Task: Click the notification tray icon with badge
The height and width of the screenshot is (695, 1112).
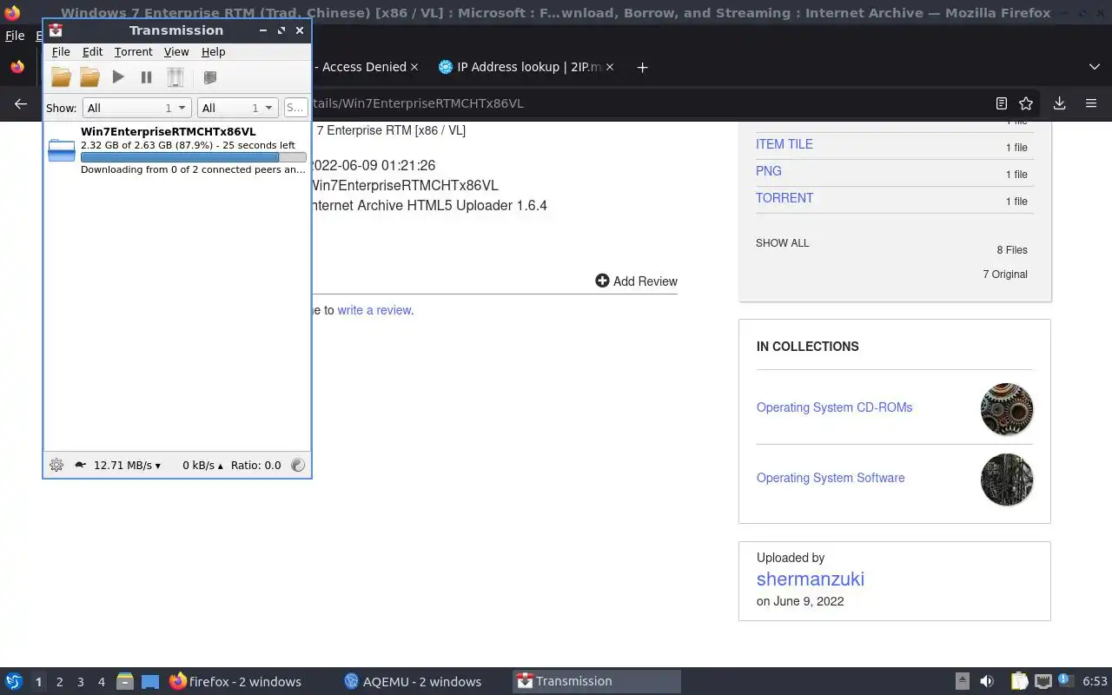Action: (1067, 681)
